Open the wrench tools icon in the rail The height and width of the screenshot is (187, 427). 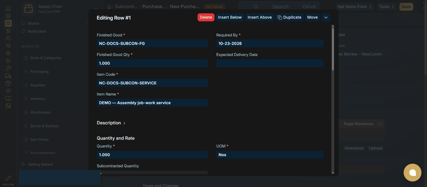[8, 68]
